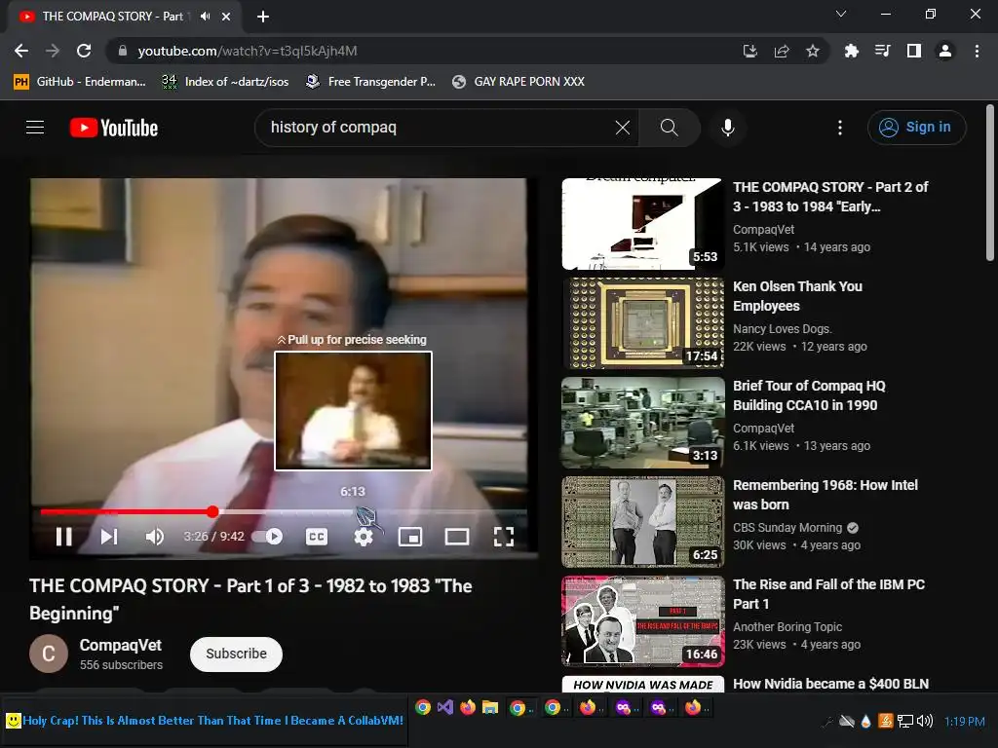Screen dimensions: 998x748
Task: Open the Extensions puzzle icon
Action: (x=851, y=51)
